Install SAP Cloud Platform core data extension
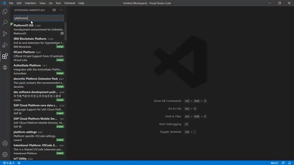The height and width of the screenshot is (165, 294). [60, 113]
